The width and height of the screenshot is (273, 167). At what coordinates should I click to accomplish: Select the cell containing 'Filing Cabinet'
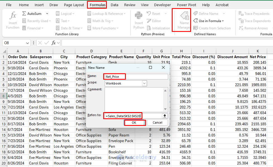(121, 163)
